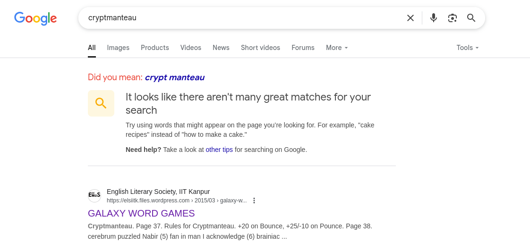
Task: Click the 'Did you mean:' text
Action: coord(115,77)
